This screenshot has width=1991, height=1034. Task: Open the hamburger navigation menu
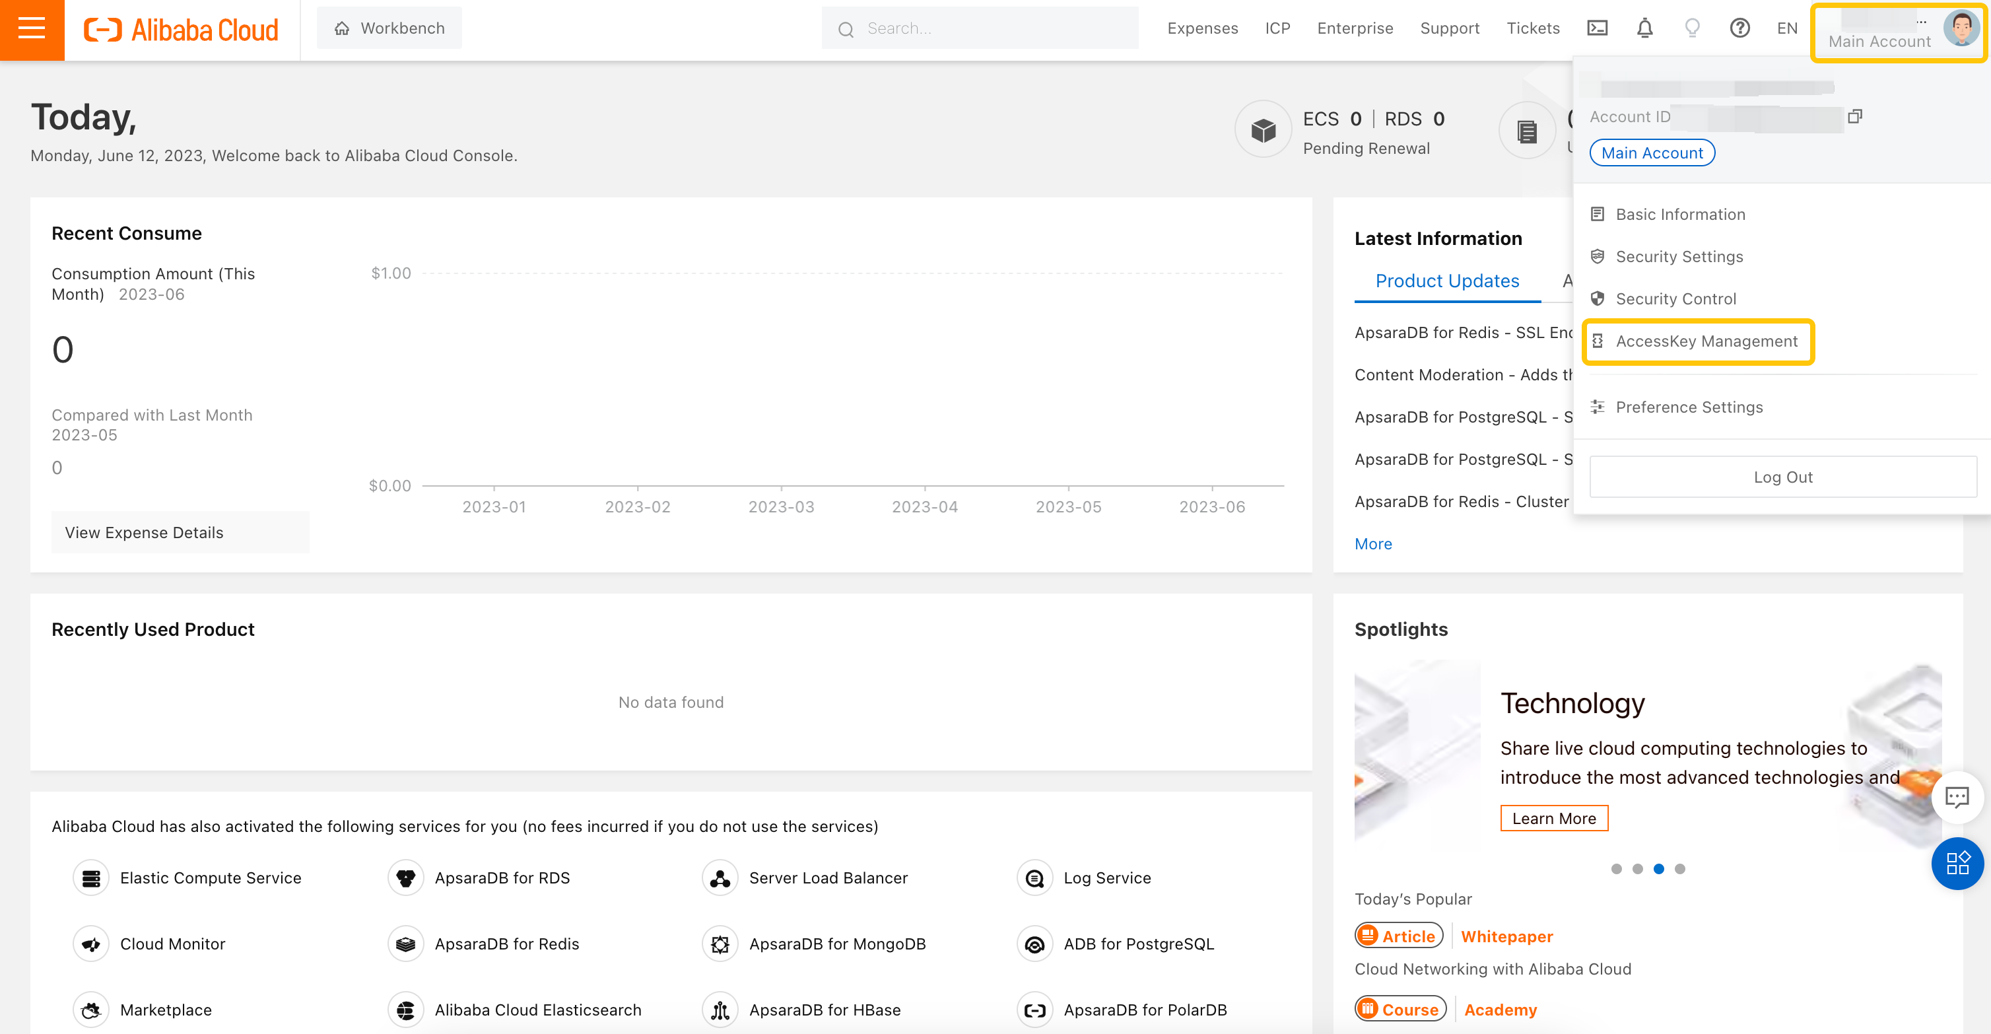coord(32,29)
